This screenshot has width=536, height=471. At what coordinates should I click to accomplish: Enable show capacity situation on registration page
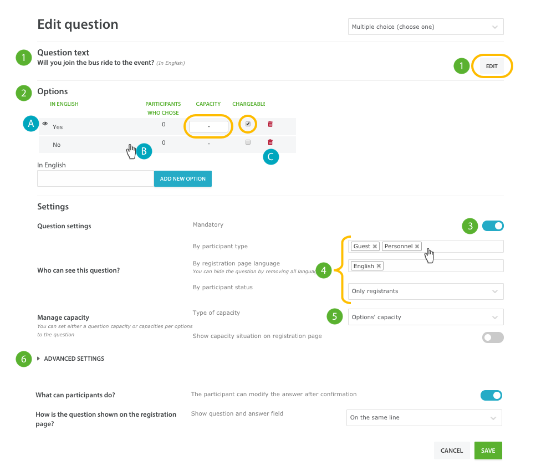click(x=493, y=337)
